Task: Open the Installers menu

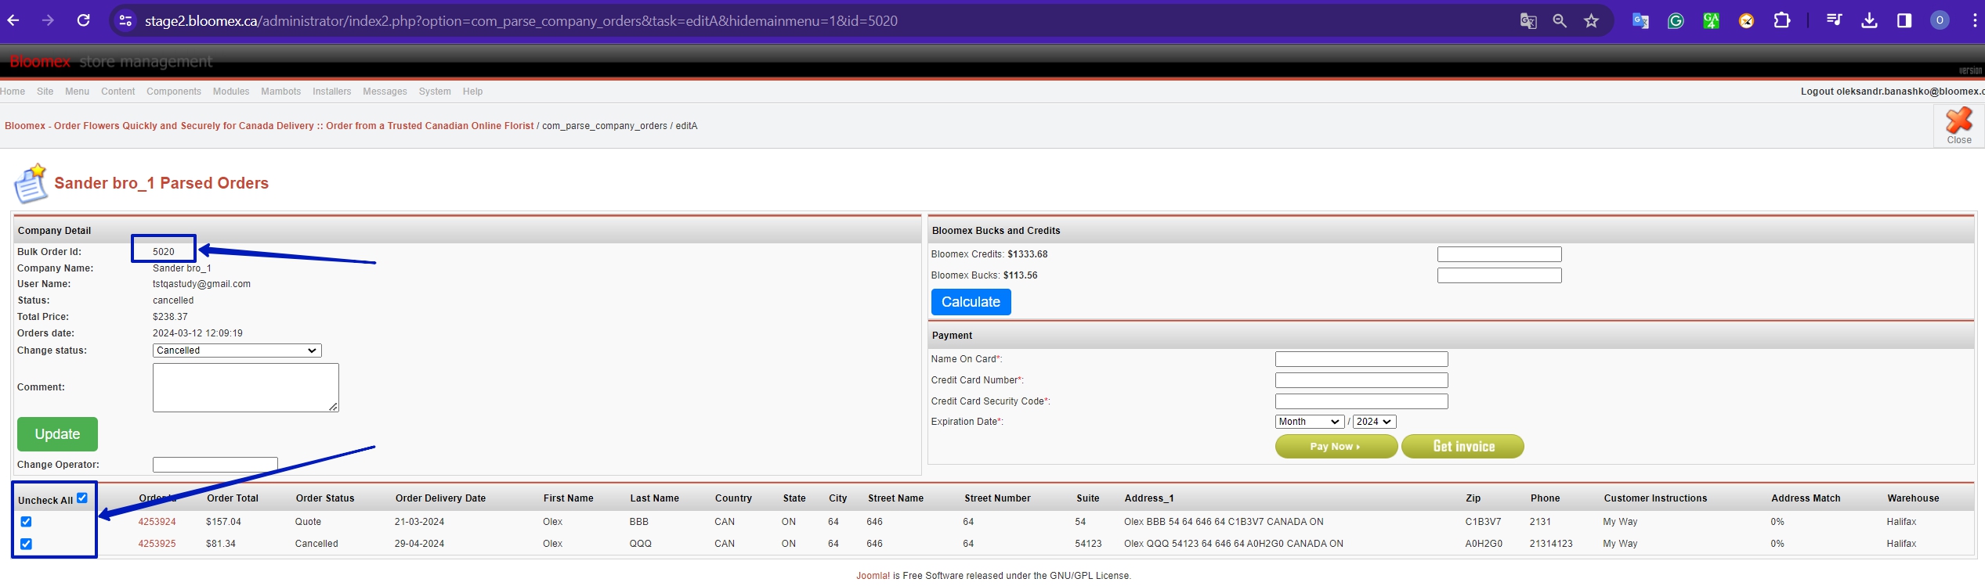Action: (332, 92)
